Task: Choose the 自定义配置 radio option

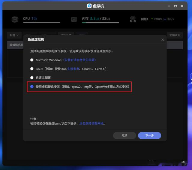Action: tap(32, 78)
